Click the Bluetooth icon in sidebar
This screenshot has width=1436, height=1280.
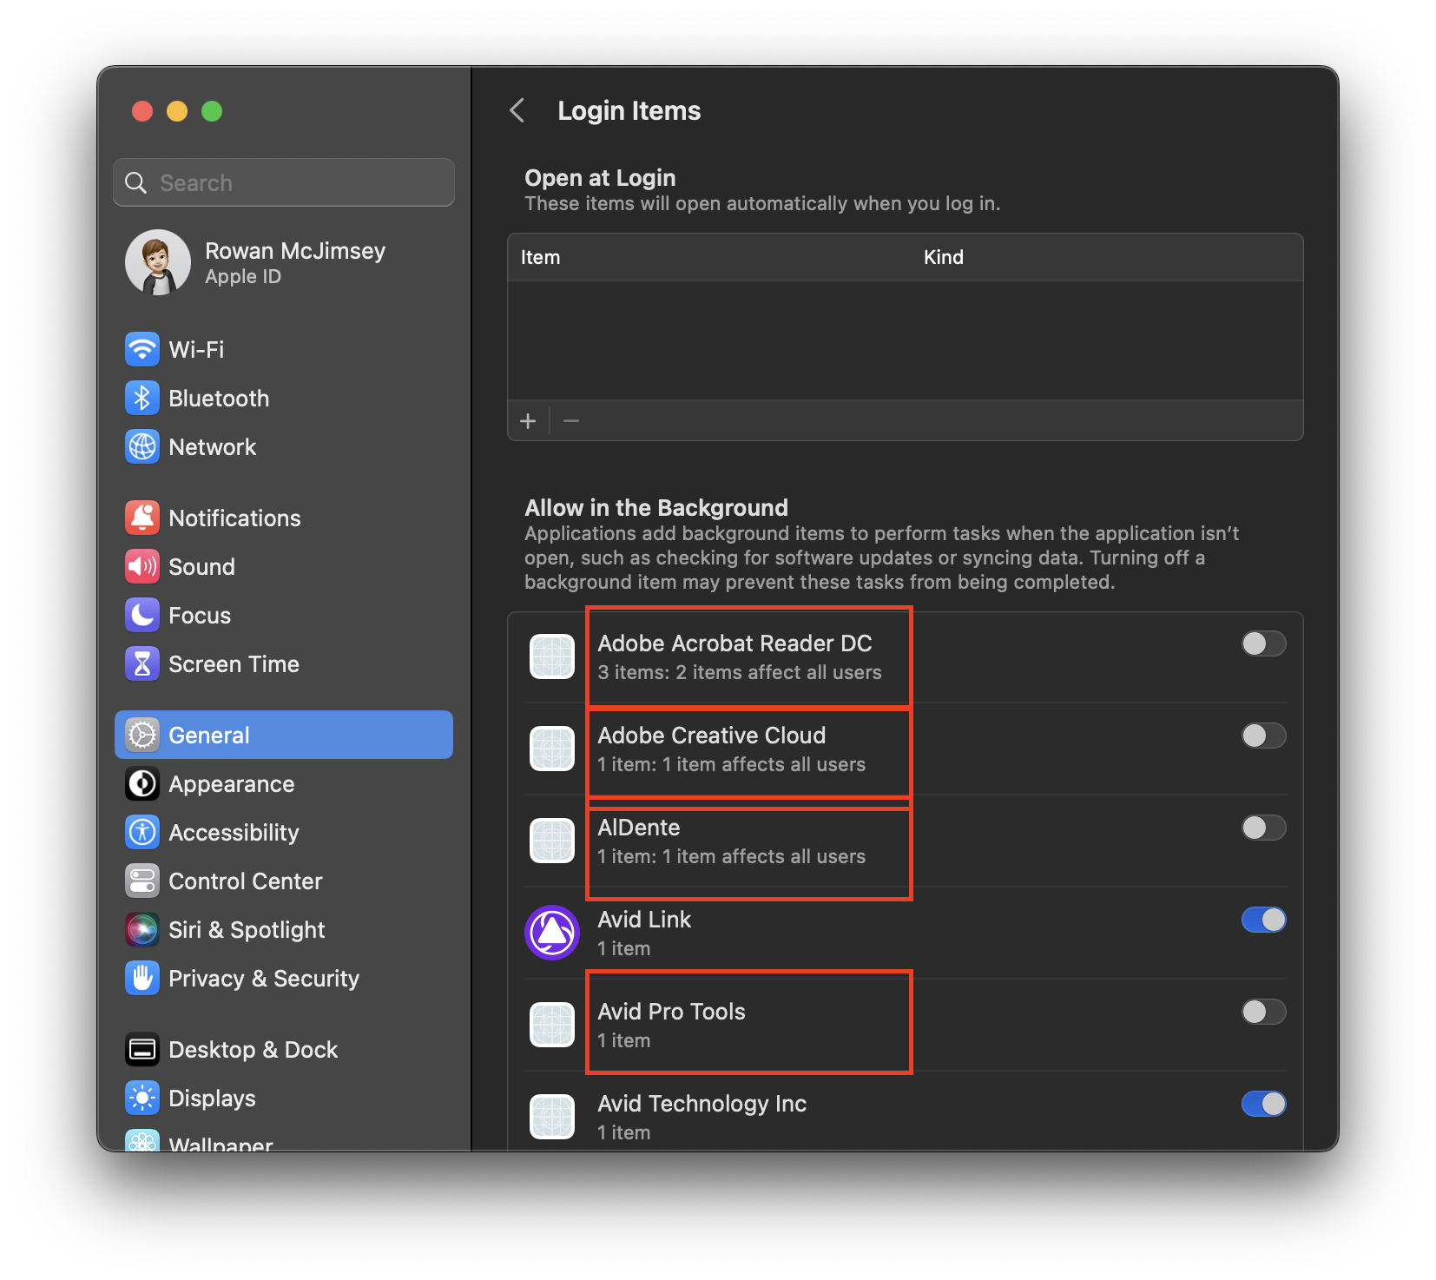pyautogui.click(x=142, y=398)
